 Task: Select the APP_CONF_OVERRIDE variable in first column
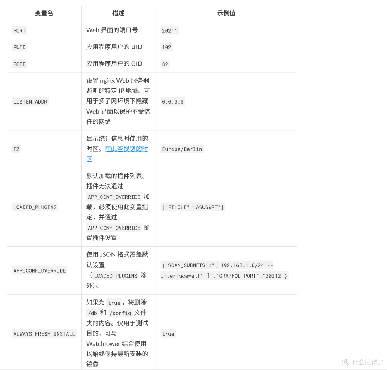[39, 270]
